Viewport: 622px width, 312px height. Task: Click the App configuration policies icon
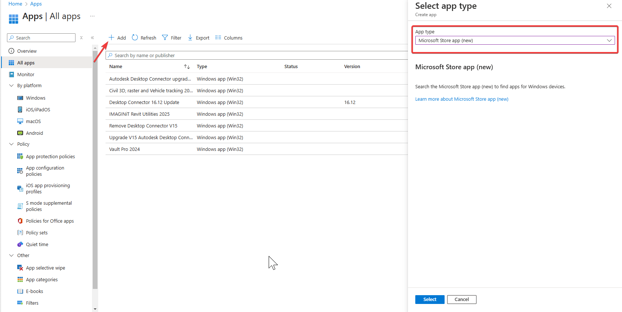tap(20, 171)
